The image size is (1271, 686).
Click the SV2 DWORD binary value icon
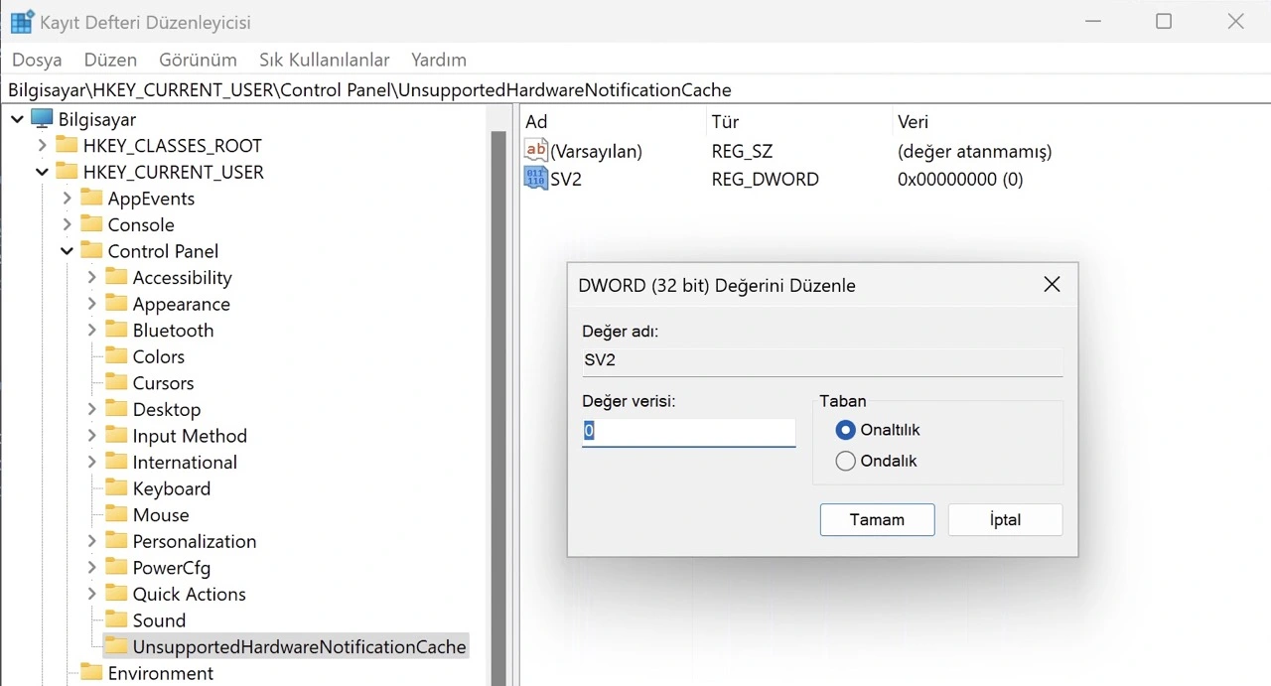pos(536,179)
